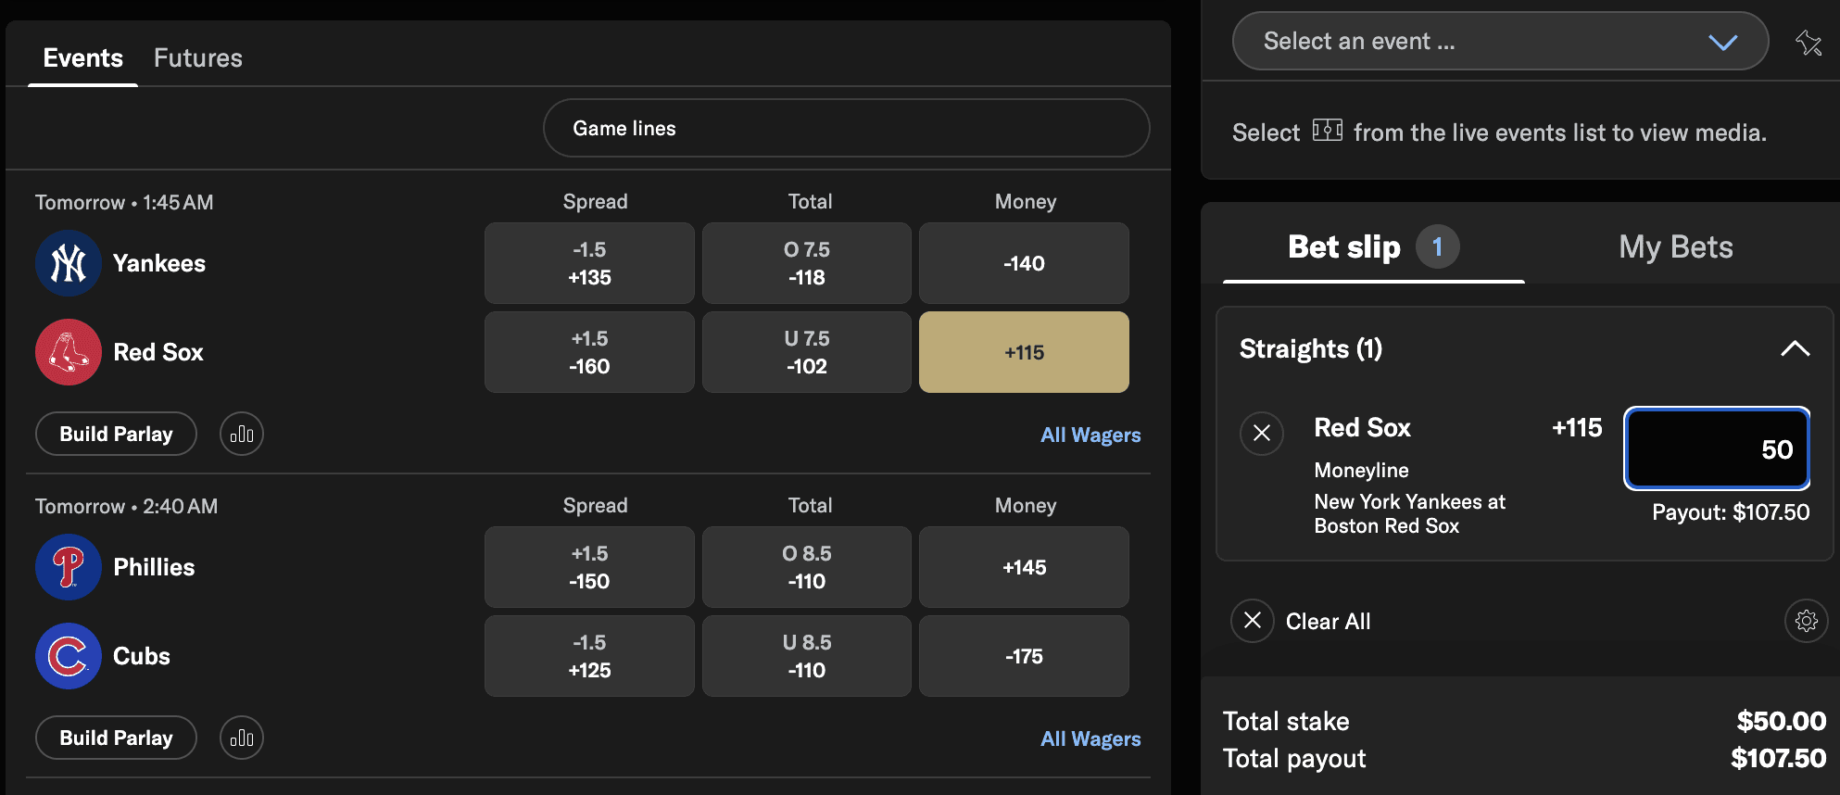Image resolution: width=1840 pixels, height=795 pixels.
Task: Click the Yankees team logo
Action: coord(68,263)
